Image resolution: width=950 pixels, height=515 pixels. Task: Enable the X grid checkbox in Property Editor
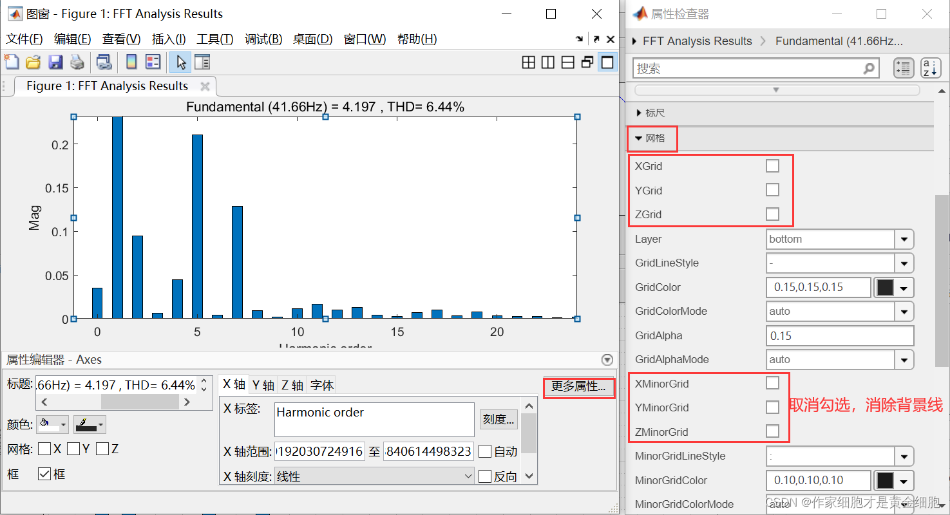click(x=44, y=449)
